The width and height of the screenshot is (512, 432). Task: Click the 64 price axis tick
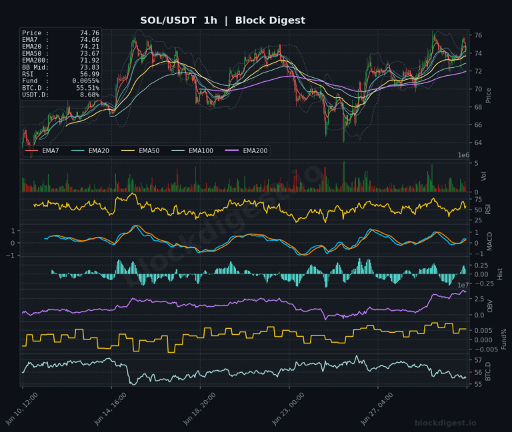click(477, 143)
